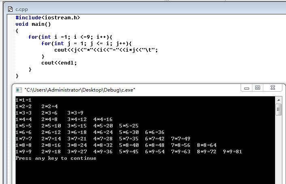
Task: Click the 7*7=49 console output
Action: coord(181,139)
